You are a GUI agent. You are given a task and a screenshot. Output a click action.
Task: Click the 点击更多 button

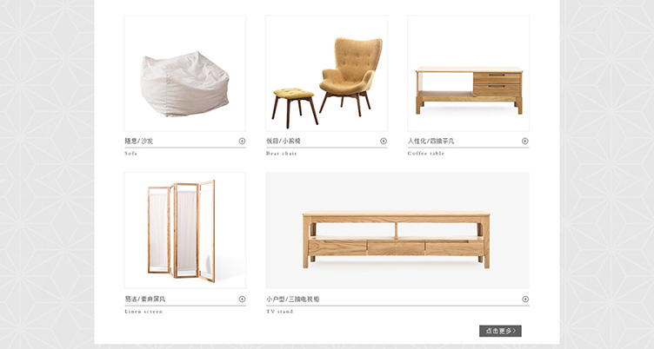click(x=500, y=331)
